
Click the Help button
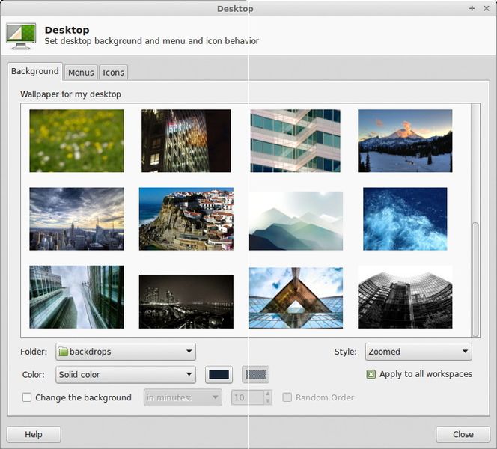34,434
